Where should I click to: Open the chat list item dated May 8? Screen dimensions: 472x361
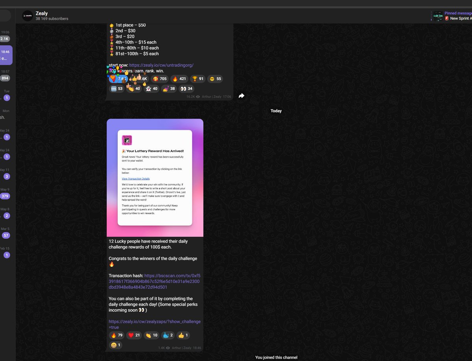pos(6,213)
